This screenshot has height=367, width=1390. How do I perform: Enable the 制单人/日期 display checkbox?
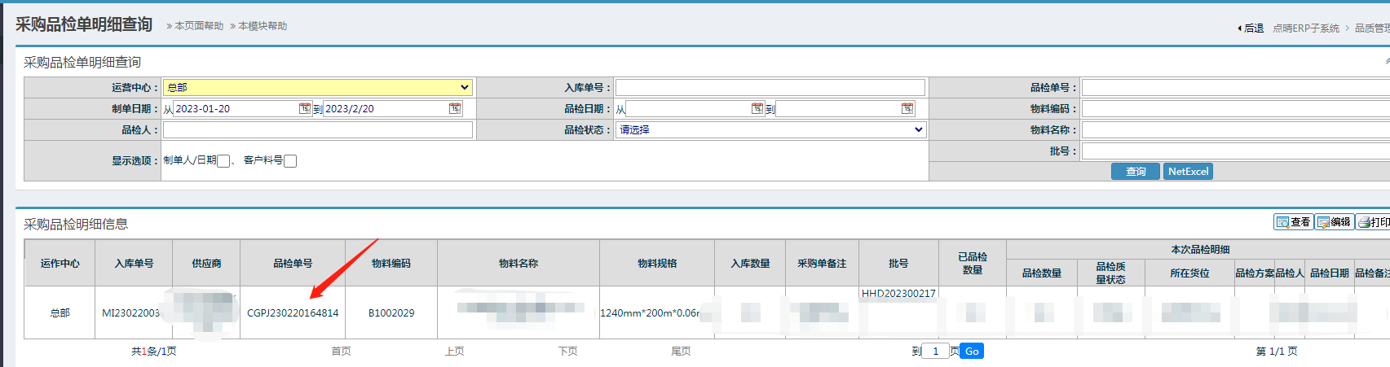[x=223, y=161]
